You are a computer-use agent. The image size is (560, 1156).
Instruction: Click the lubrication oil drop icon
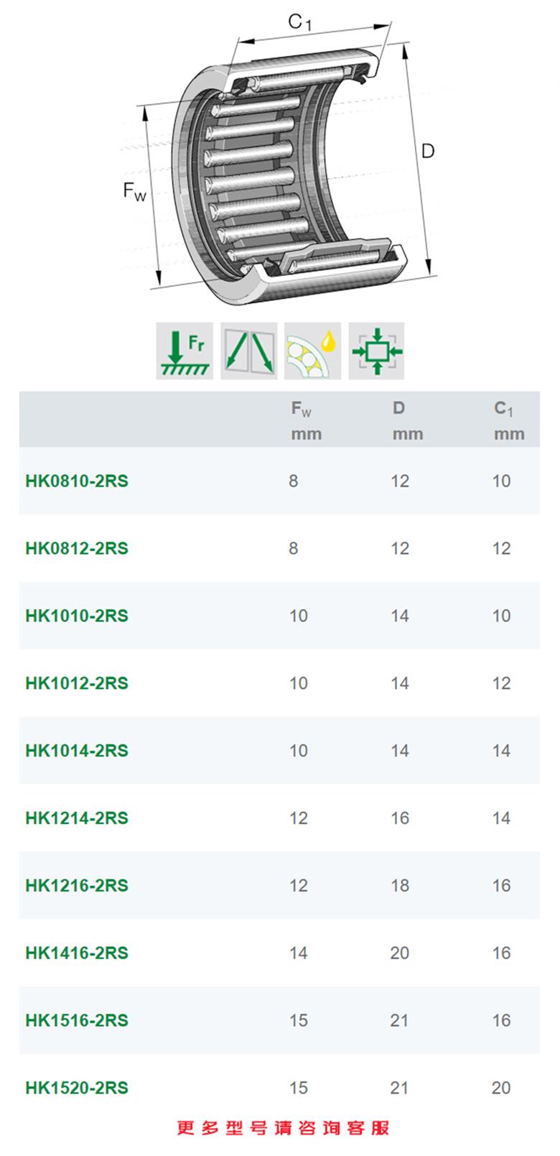click(312, 351)
